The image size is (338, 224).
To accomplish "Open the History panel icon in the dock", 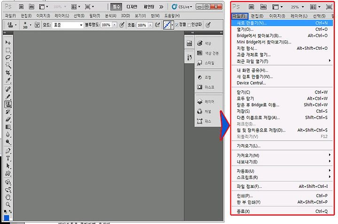I will [x=189, y=57].
